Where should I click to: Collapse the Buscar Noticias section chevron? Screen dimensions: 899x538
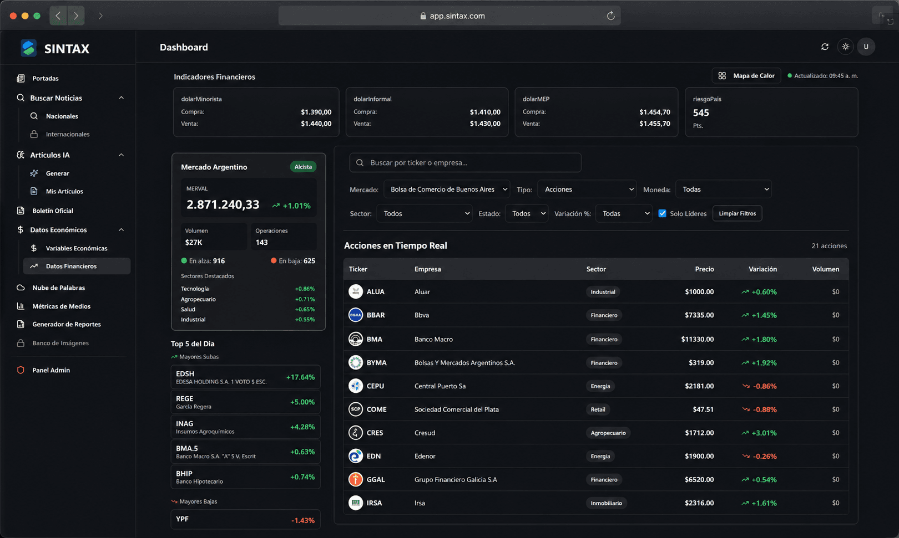(121, 98)
